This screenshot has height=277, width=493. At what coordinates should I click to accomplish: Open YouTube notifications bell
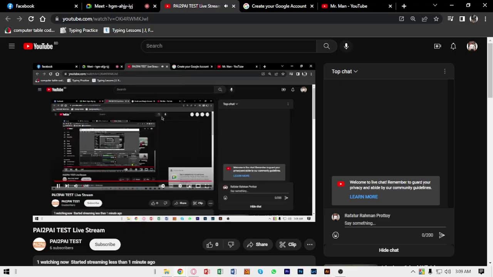tap(453, 46)
